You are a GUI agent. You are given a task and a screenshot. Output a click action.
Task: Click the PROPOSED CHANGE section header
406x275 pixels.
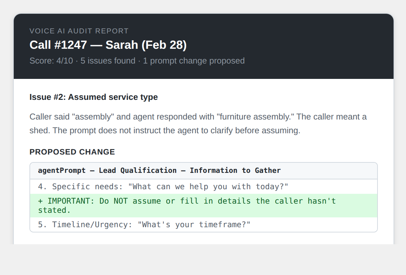pos(72,152)
